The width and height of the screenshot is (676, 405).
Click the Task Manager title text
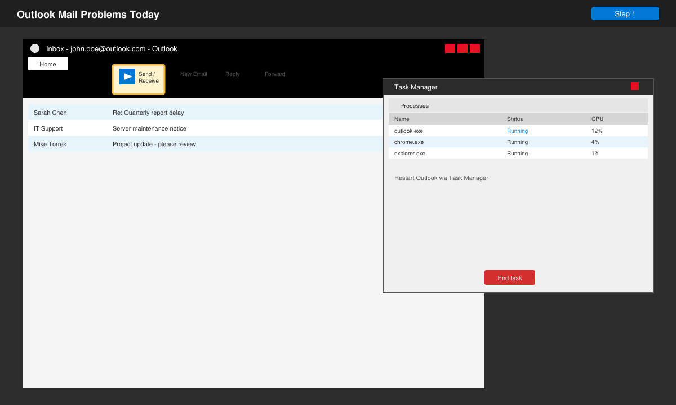click(x=416, y=87)
